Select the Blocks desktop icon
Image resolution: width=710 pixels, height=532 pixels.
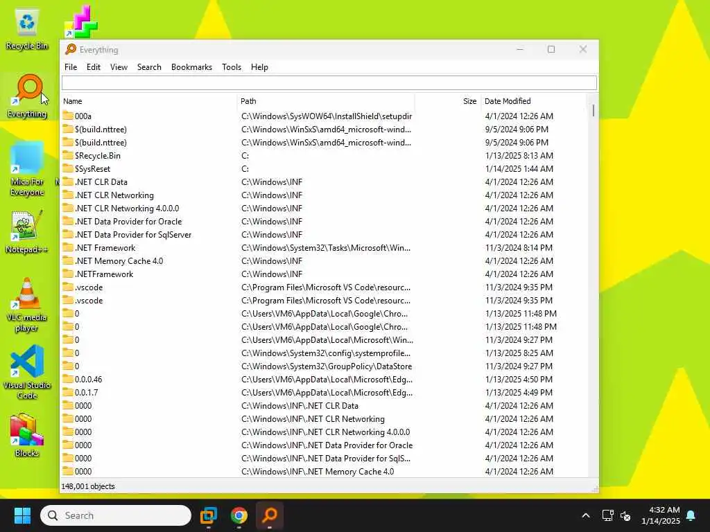coord(27,435)
